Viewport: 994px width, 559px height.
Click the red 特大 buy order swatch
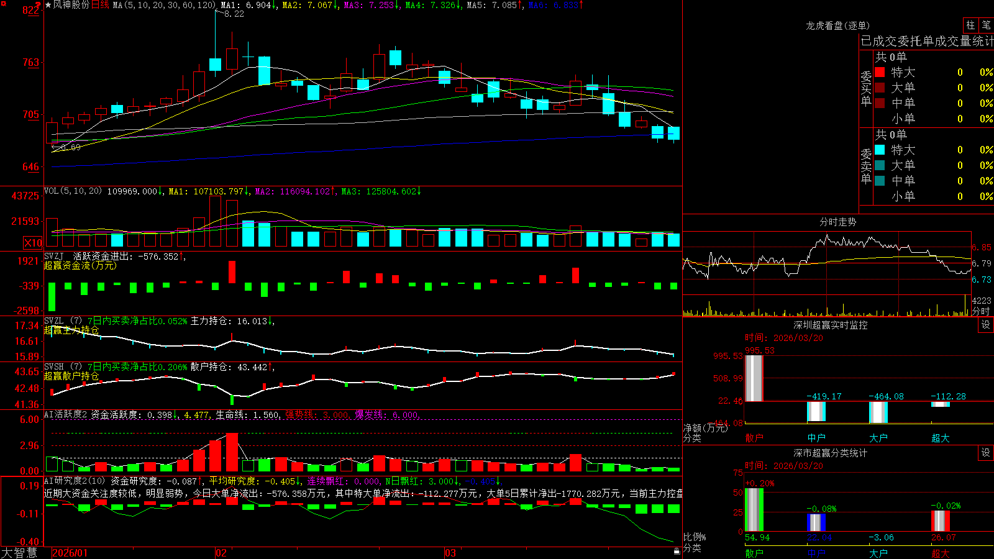(x=880, y=72)
